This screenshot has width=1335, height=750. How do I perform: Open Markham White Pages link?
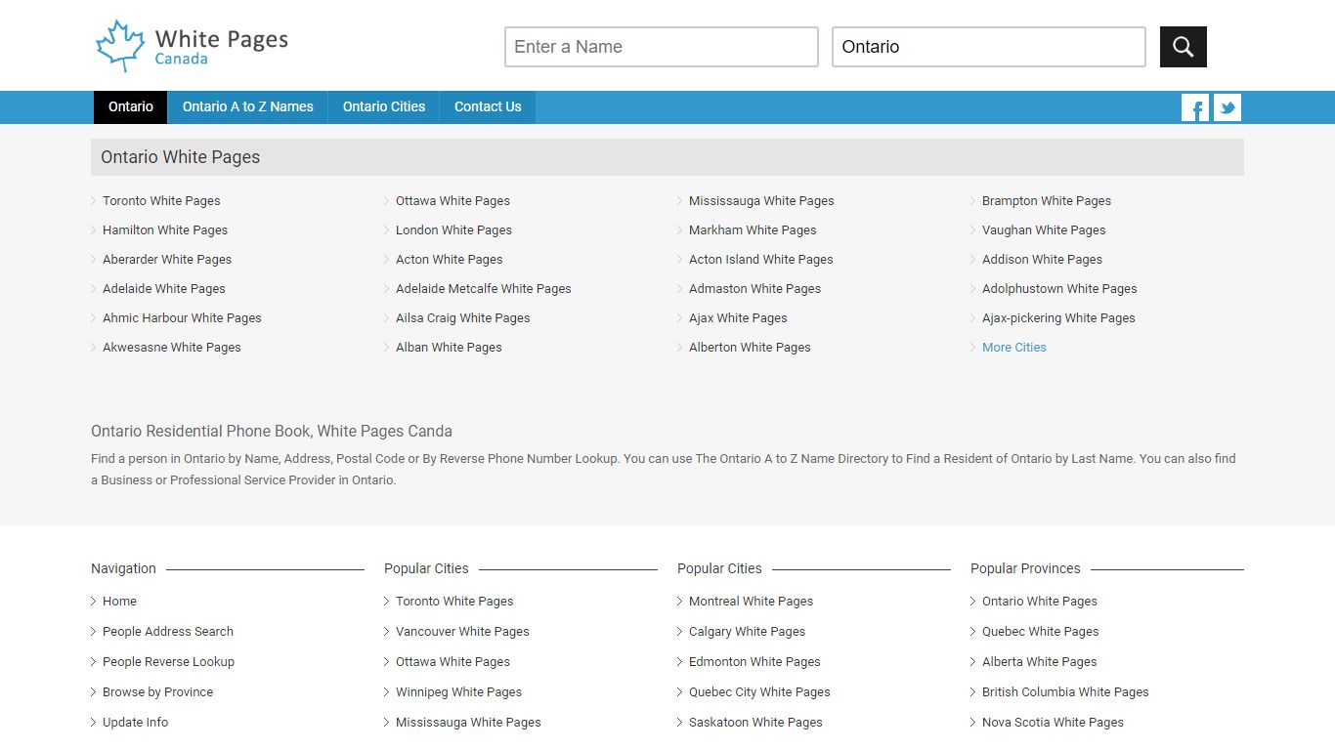pos(753,230)
